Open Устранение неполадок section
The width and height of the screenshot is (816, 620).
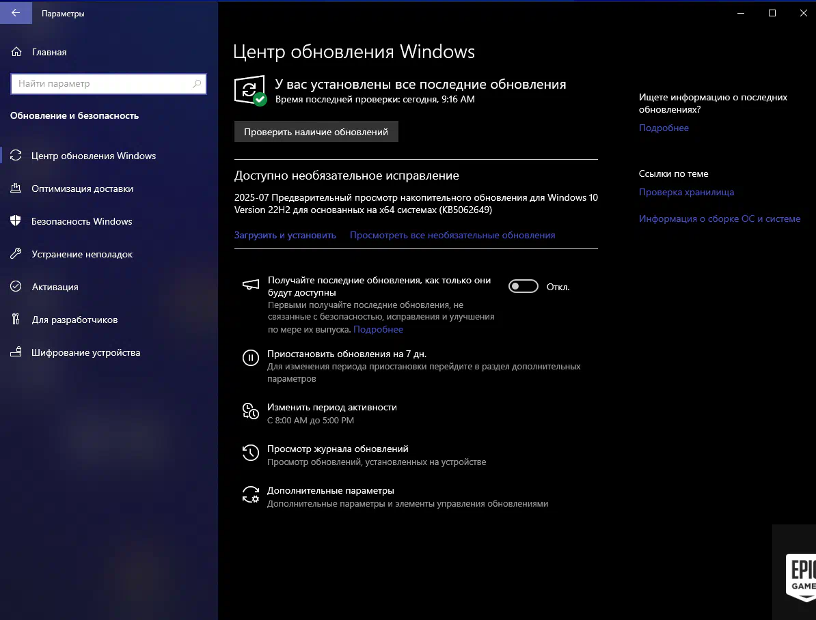click(82, 254)
